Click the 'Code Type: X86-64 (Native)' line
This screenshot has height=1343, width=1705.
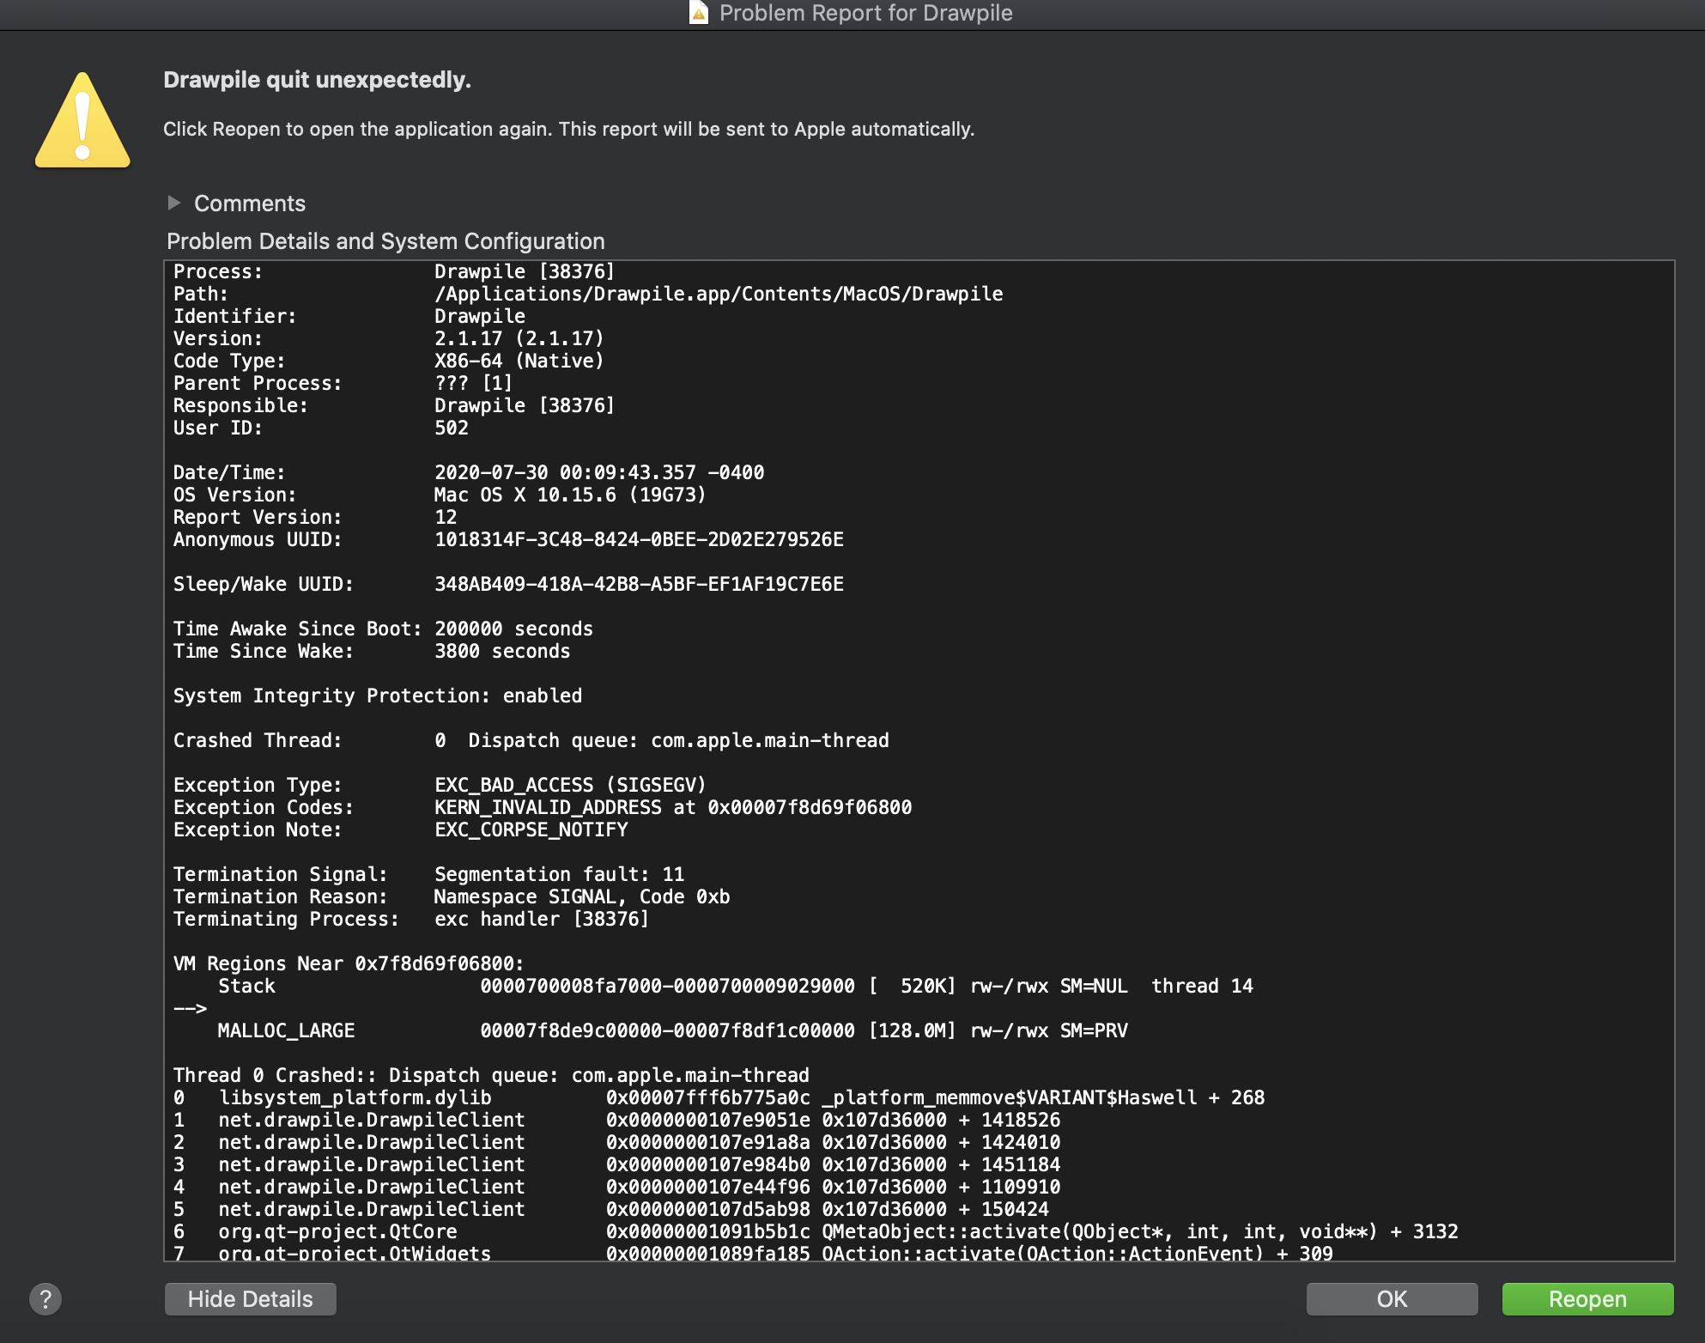389,361
